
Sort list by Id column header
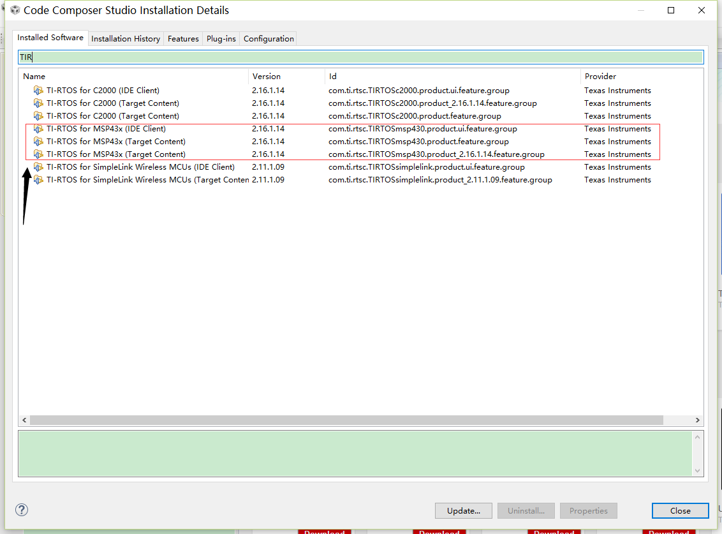(453, 77)
